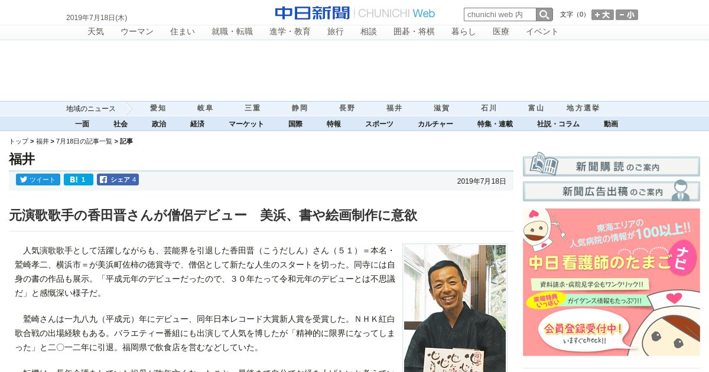Open the 住まい menu item
This screenshot has width=709, height=372.
(x=183, y=32)
